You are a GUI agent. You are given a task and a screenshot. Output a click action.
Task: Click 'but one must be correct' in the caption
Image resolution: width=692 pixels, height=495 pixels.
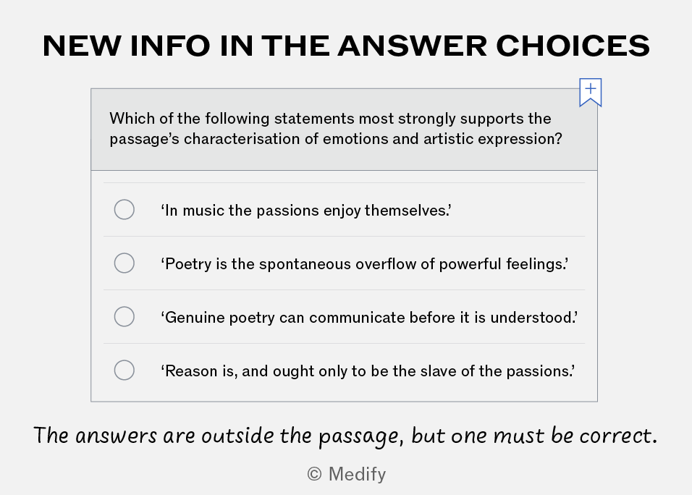click(534, 436)
